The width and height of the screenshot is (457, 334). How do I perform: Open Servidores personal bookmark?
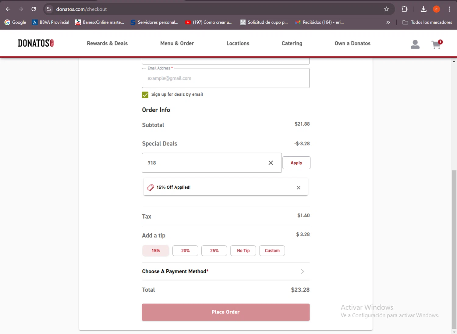tap(154, 22)
